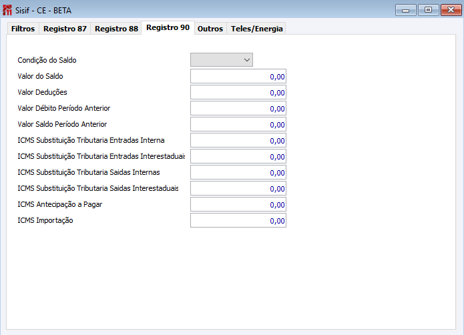
Task: Go to the Outros tab
Action: pos(210,29)
